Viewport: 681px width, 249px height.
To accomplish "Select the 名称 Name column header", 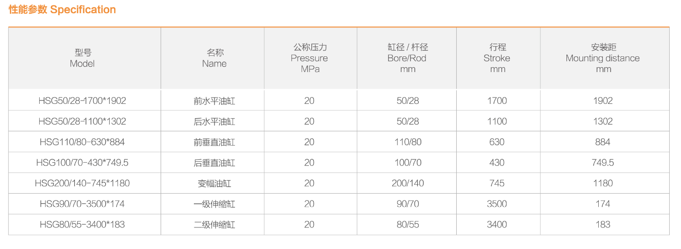I will point(214,58).
